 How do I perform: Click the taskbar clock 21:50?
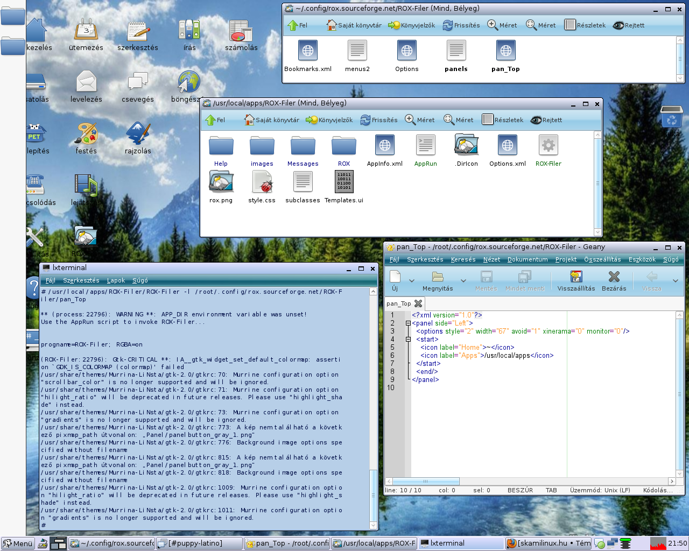click(677, 543)
